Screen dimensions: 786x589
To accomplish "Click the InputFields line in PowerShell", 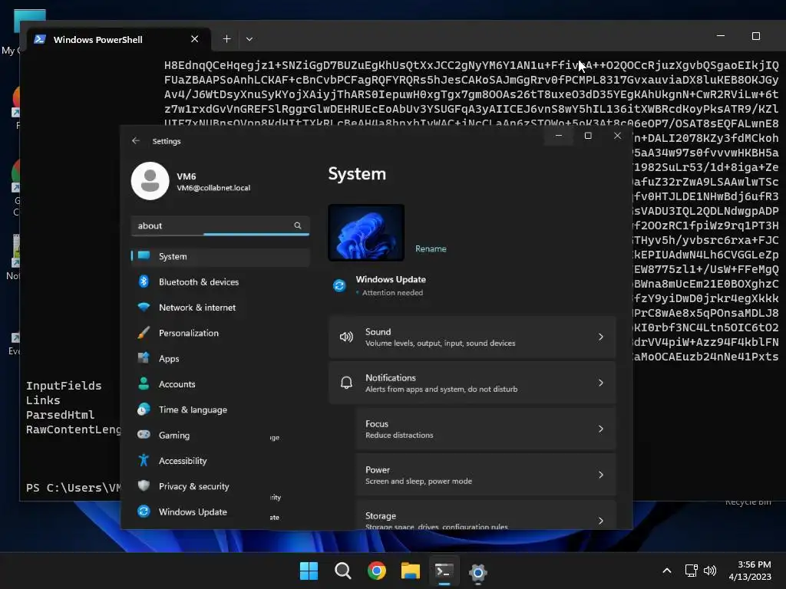I will (x=64, y=386).
